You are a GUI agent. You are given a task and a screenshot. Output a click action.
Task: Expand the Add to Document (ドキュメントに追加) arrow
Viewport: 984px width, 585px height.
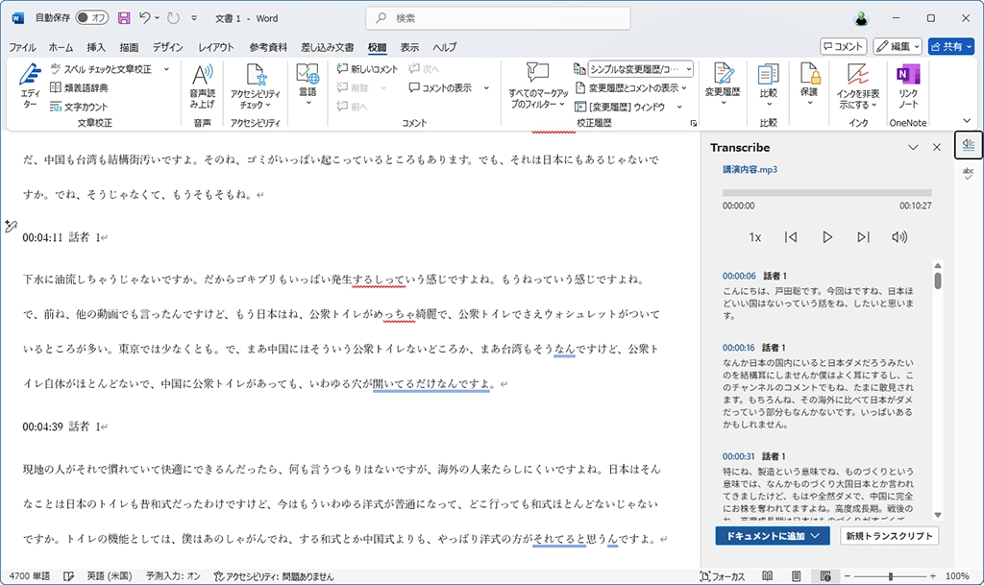tap(816, 536)
